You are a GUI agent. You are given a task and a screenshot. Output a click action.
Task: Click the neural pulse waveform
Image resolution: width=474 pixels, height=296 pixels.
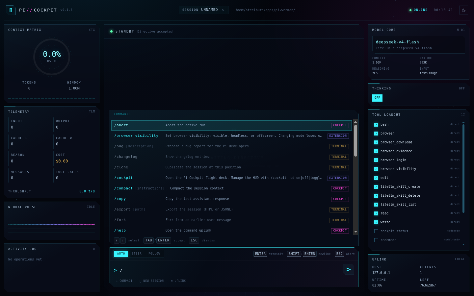pos(52,224)
